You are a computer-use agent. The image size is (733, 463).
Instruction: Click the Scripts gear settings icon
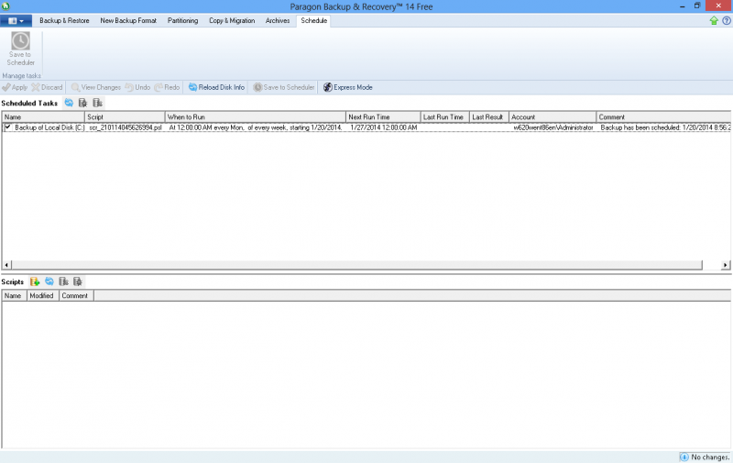78,281
